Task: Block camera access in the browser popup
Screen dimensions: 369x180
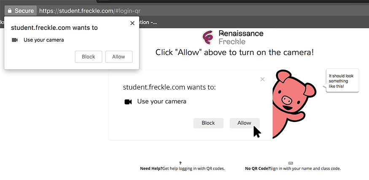Action: pyautogui.click(x=89, y=57)
